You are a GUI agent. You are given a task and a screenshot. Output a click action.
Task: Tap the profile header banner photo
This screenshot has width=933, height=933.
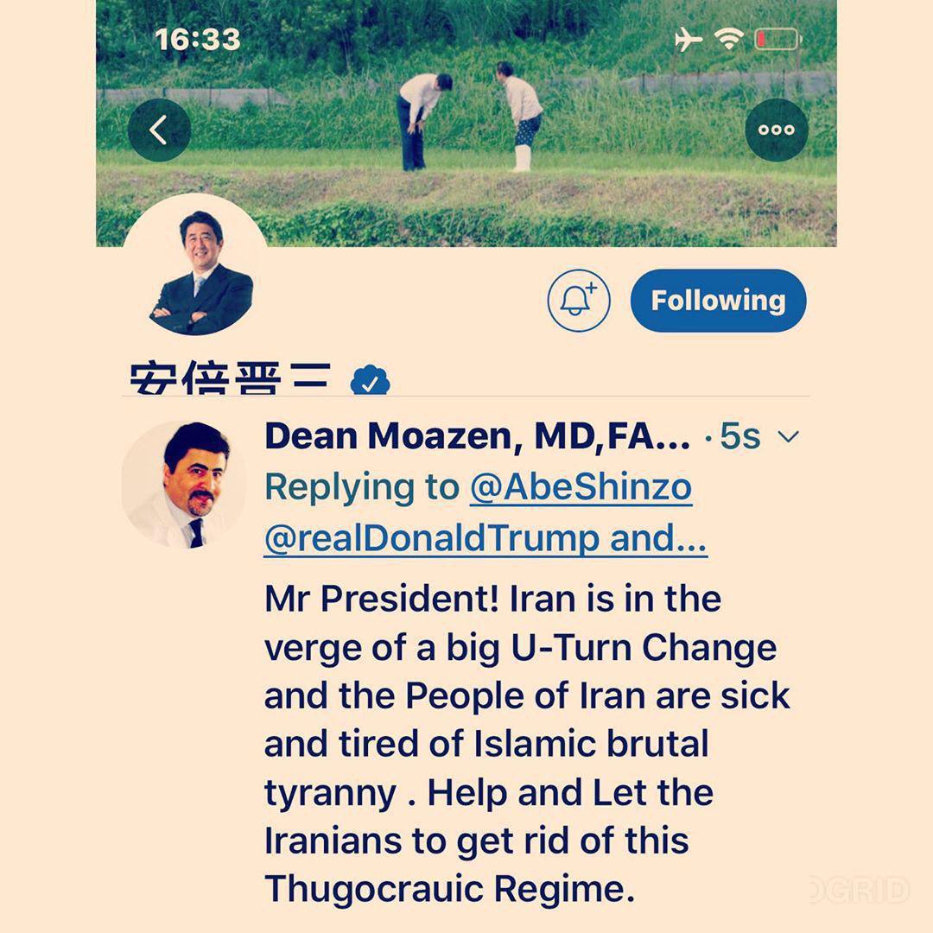coord(466,124)
